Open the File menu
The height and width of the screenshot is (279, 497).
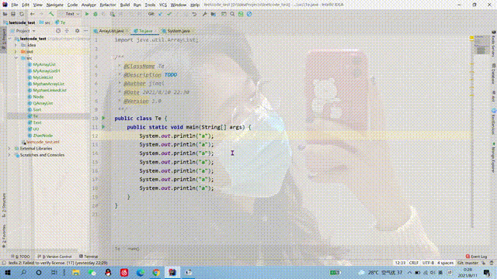tap(14, 5)
